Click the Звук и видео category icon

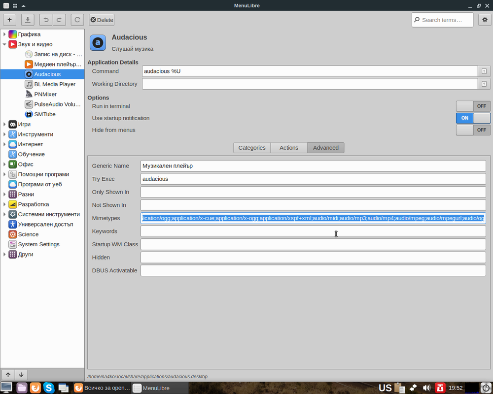13,44
